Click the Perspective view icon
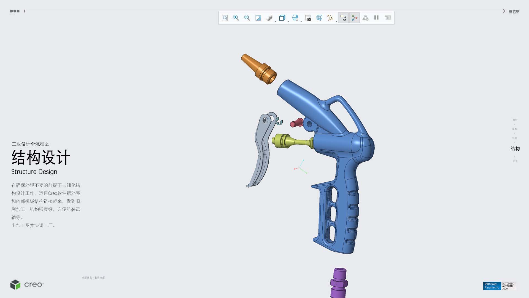529x298 pixels. (319, 18)
